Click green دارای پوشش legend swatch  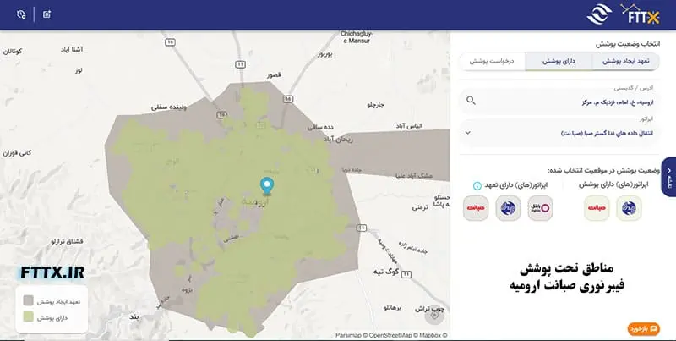29,317
